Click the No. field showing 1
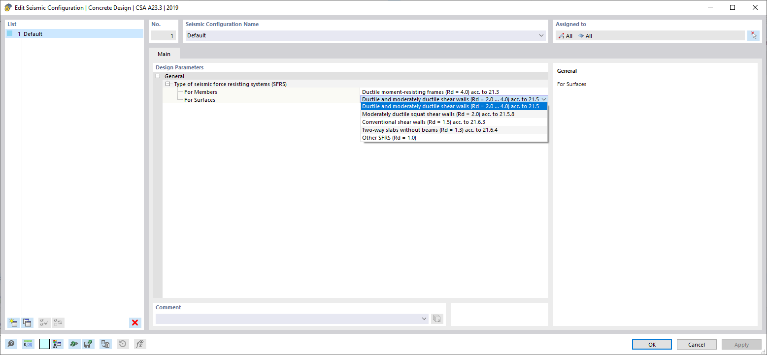Viewport: 767px width, 355px height. click(163, 35)
